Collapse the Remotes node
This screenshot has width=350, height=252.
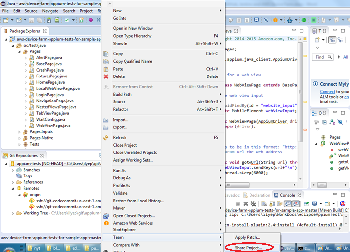(x=13, y=189)
